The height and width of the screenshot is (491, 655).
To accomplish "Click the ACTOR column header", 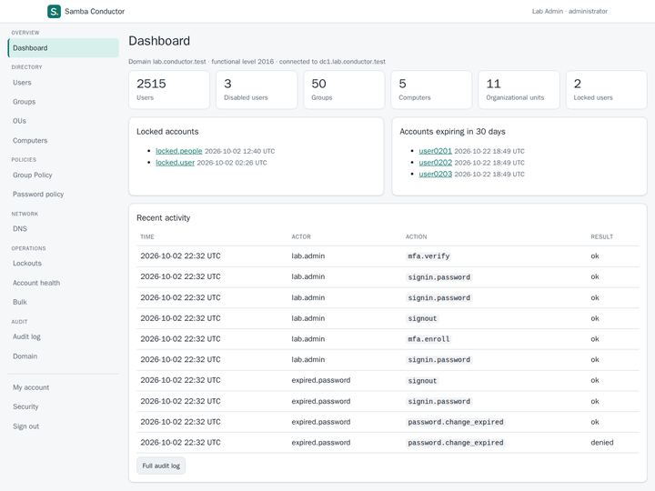I will (301, 236).
